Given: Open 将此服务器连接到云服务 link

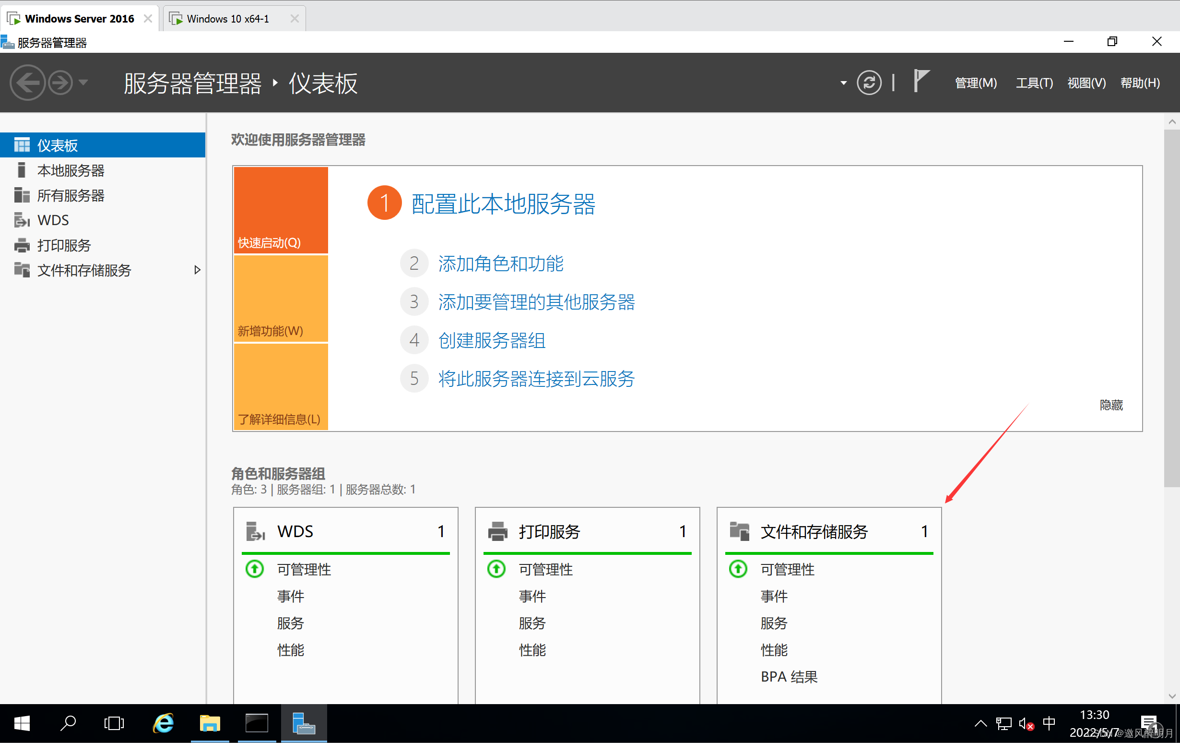Looking at the screenshot, I should 537,379.
